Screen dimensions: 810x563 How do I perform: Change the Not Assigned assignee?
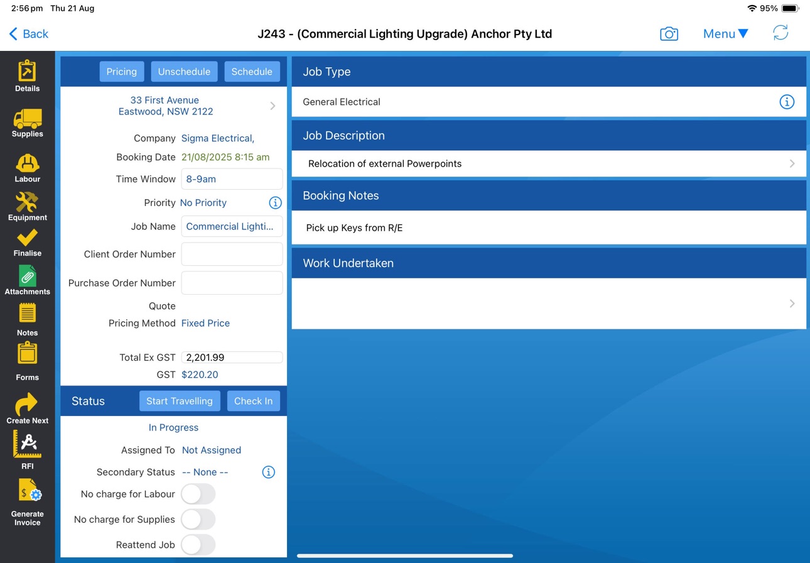coord(212,450)
